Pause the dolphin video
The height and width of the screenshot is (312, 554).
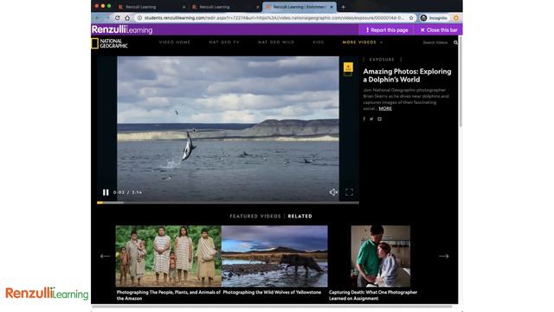click(106, 192)
